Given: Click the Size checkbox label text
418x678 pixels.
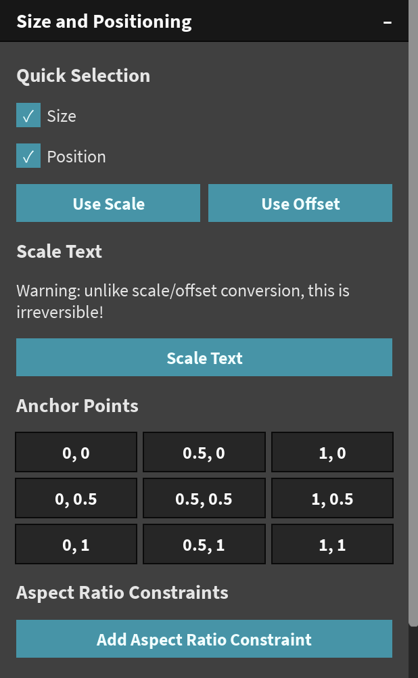Looking at the screenshot, I should (62, 116).
